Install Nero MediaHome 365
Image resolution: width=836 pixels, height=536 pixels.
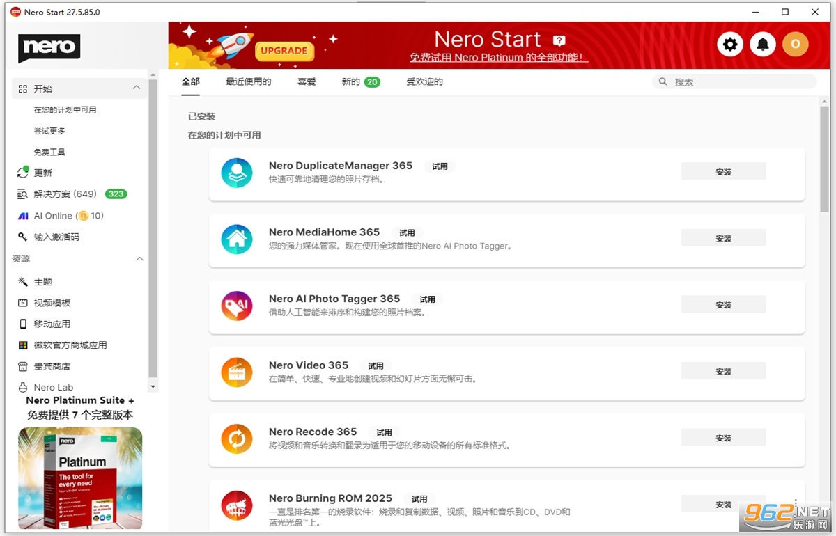(x=723, y=238)
